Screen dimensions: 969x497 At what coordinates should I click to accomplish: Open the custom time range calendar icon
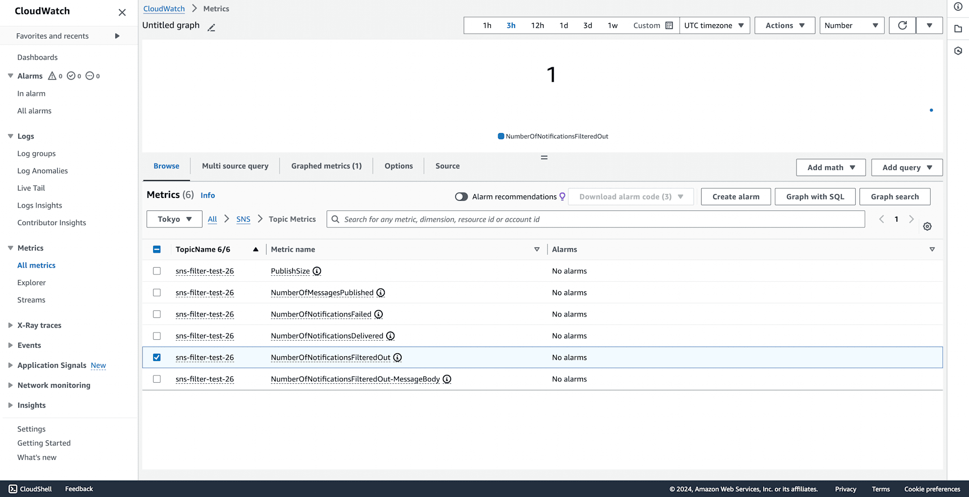click(669, 25)
